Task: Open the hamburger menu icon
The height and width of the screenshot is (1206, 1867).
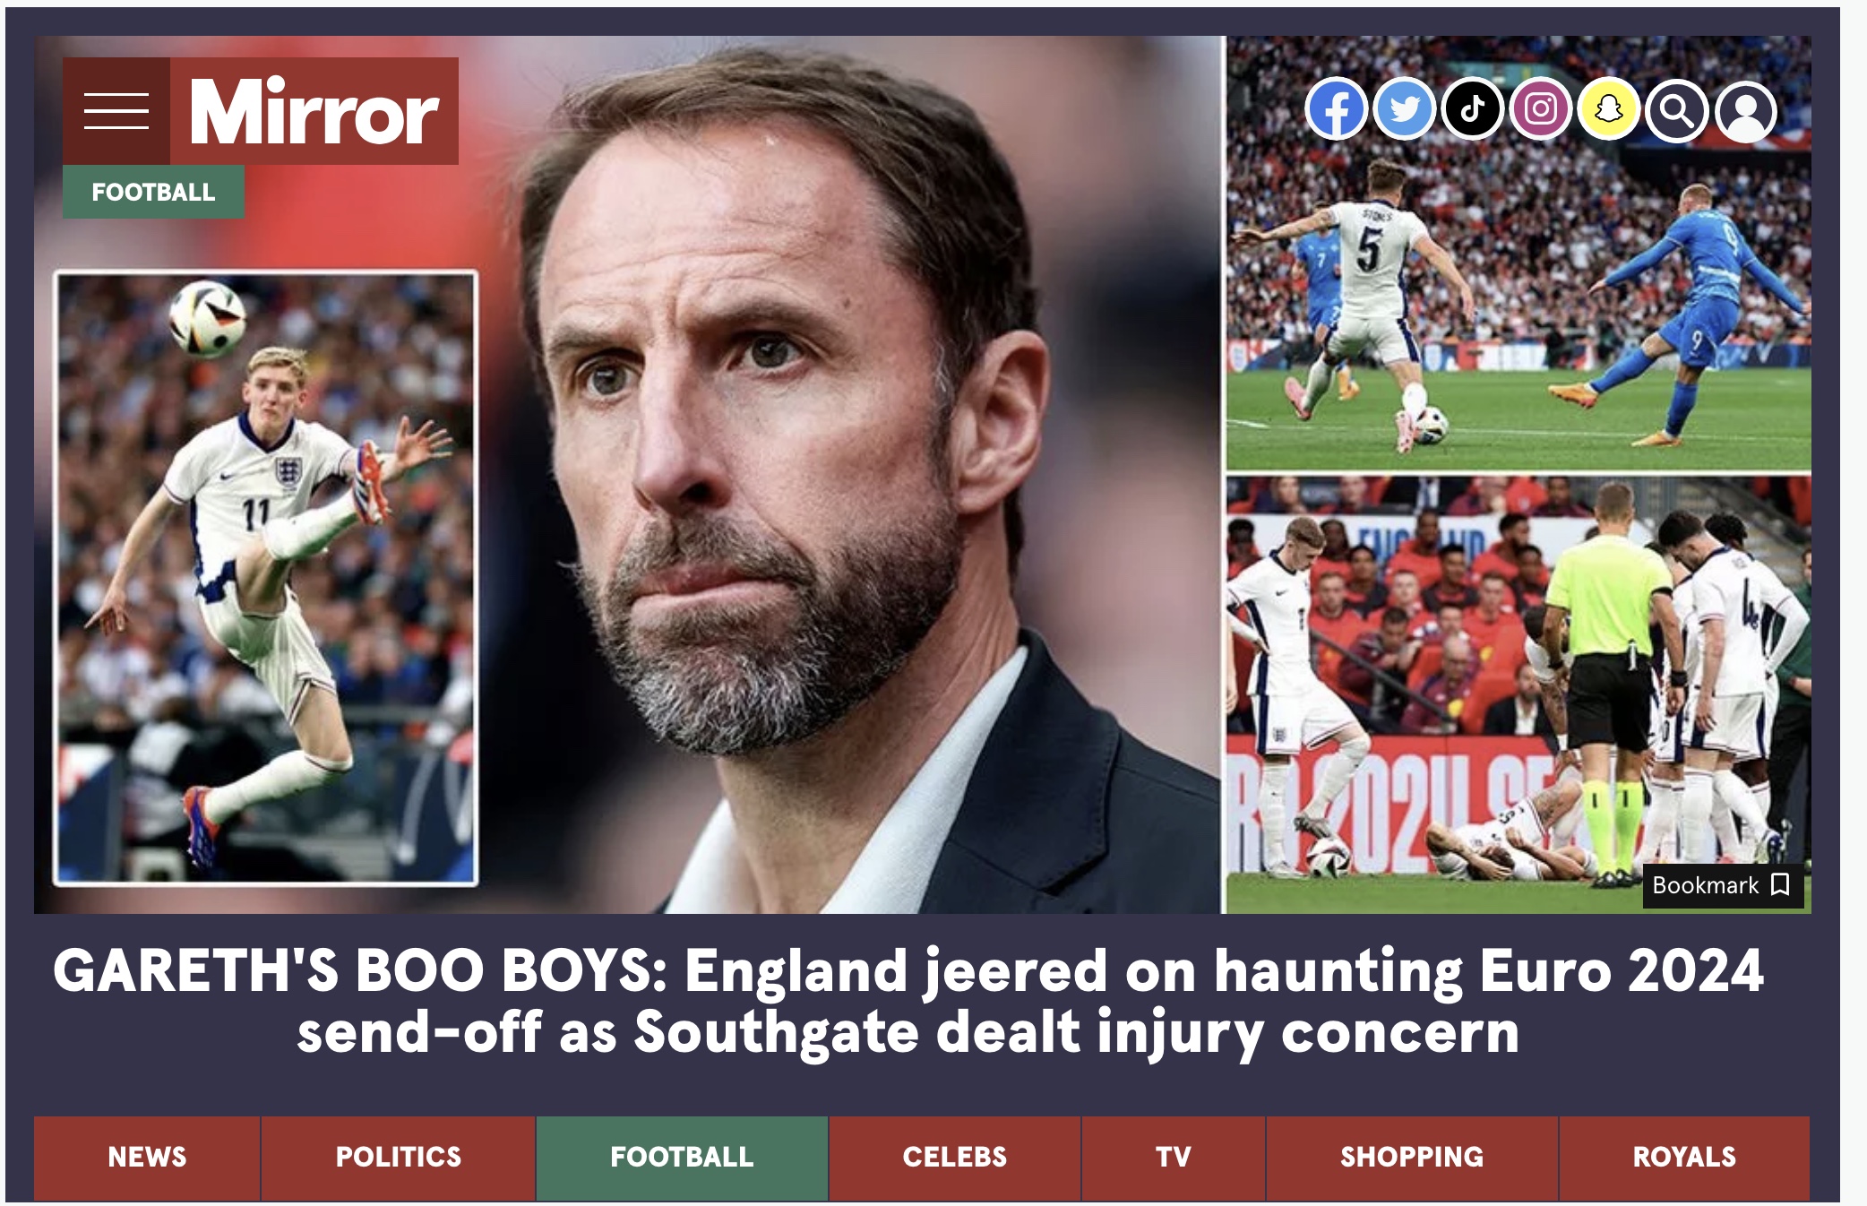Action: tap(116, 111)
